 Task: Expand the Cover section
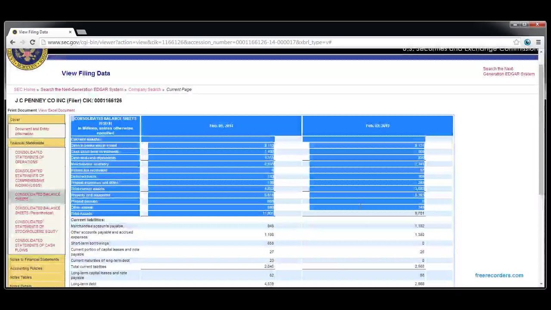pos(36,120)
